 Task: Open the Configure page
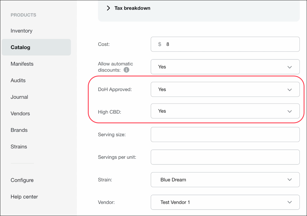pyautogui.click(x=22, y=180)
